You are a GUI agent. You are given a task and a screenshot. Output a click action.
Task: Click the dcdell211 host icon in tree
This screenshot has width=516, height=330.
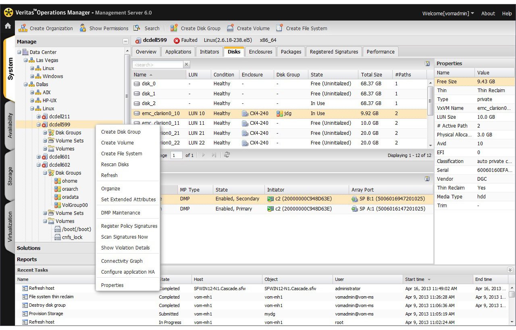click(x=45, y=117)
